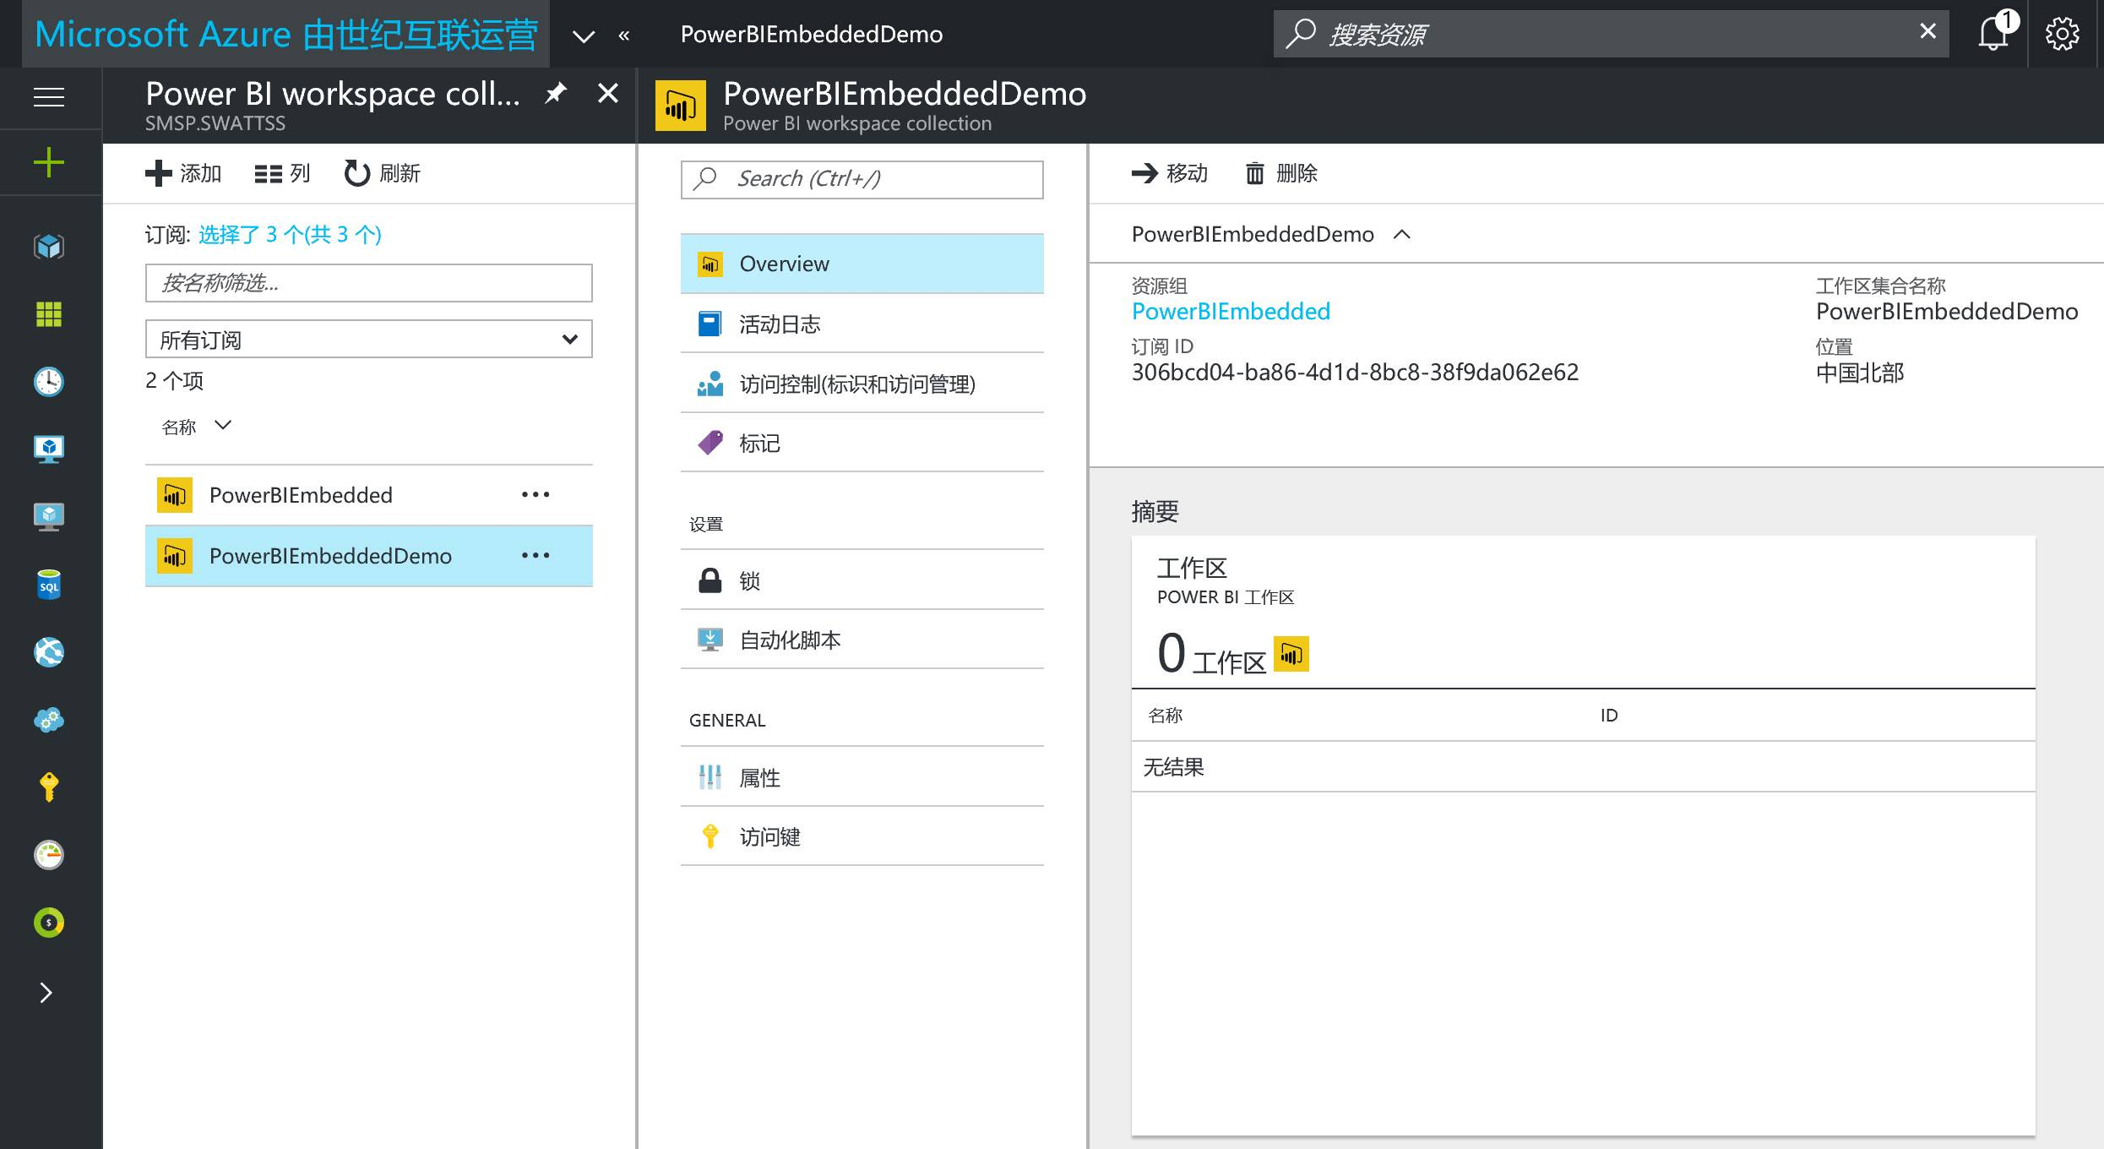The image size is (2104, 1149).
Task: Open the cube resource groups sidebar icon
Action: (49, 247)
